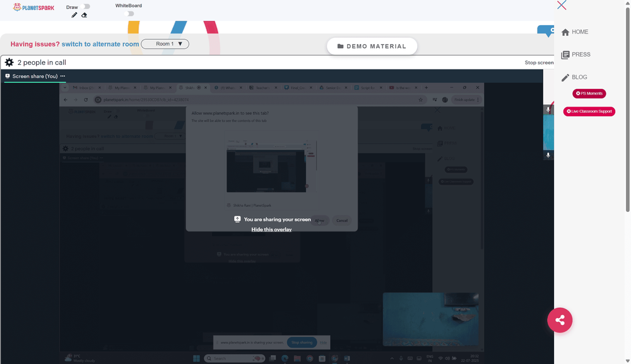This screenshot has width=631, height=364.
Task: Click the side participant video tile
Action: pos(548,132)
